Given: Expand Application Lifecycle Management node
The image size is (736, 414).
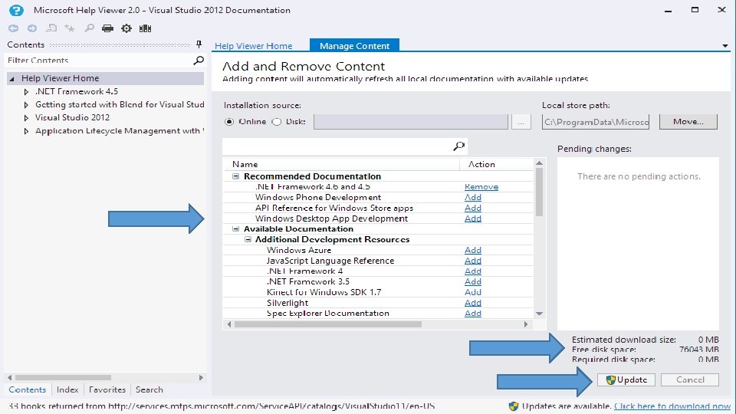Looking at the screenshot, I should (26, 131).
